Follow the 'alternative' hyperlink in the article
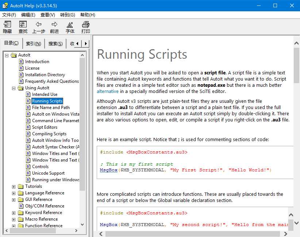The height and width of the screenshot is (237, 300). point(108,92)
